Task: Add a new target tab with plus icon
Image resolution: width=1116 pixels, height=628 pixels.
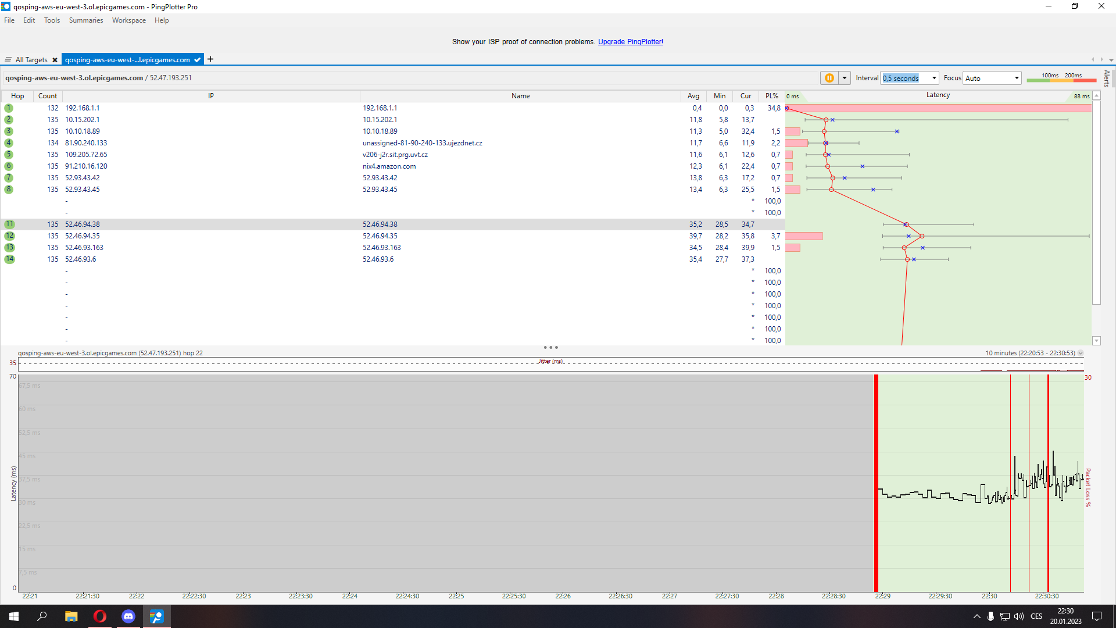Action: (x=210, y=59)
